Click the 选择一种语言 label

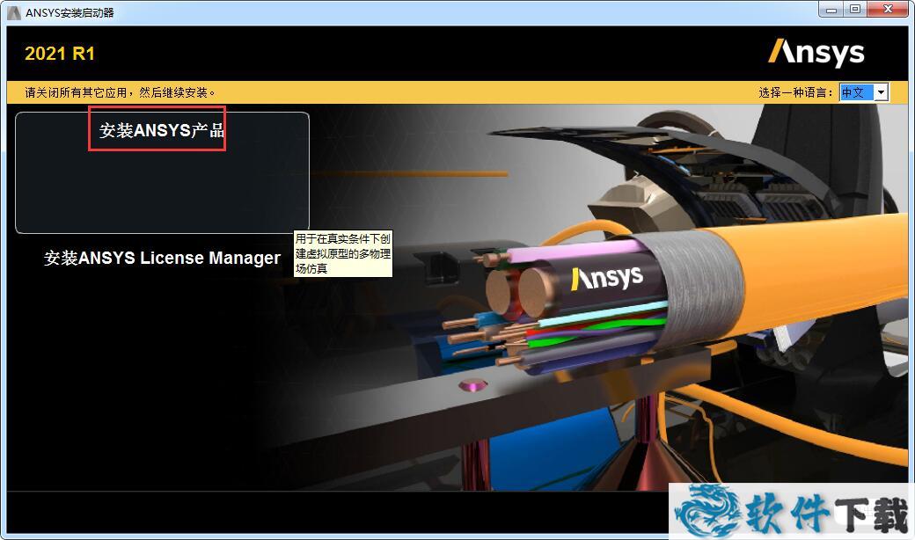click(x=795, y=92)
